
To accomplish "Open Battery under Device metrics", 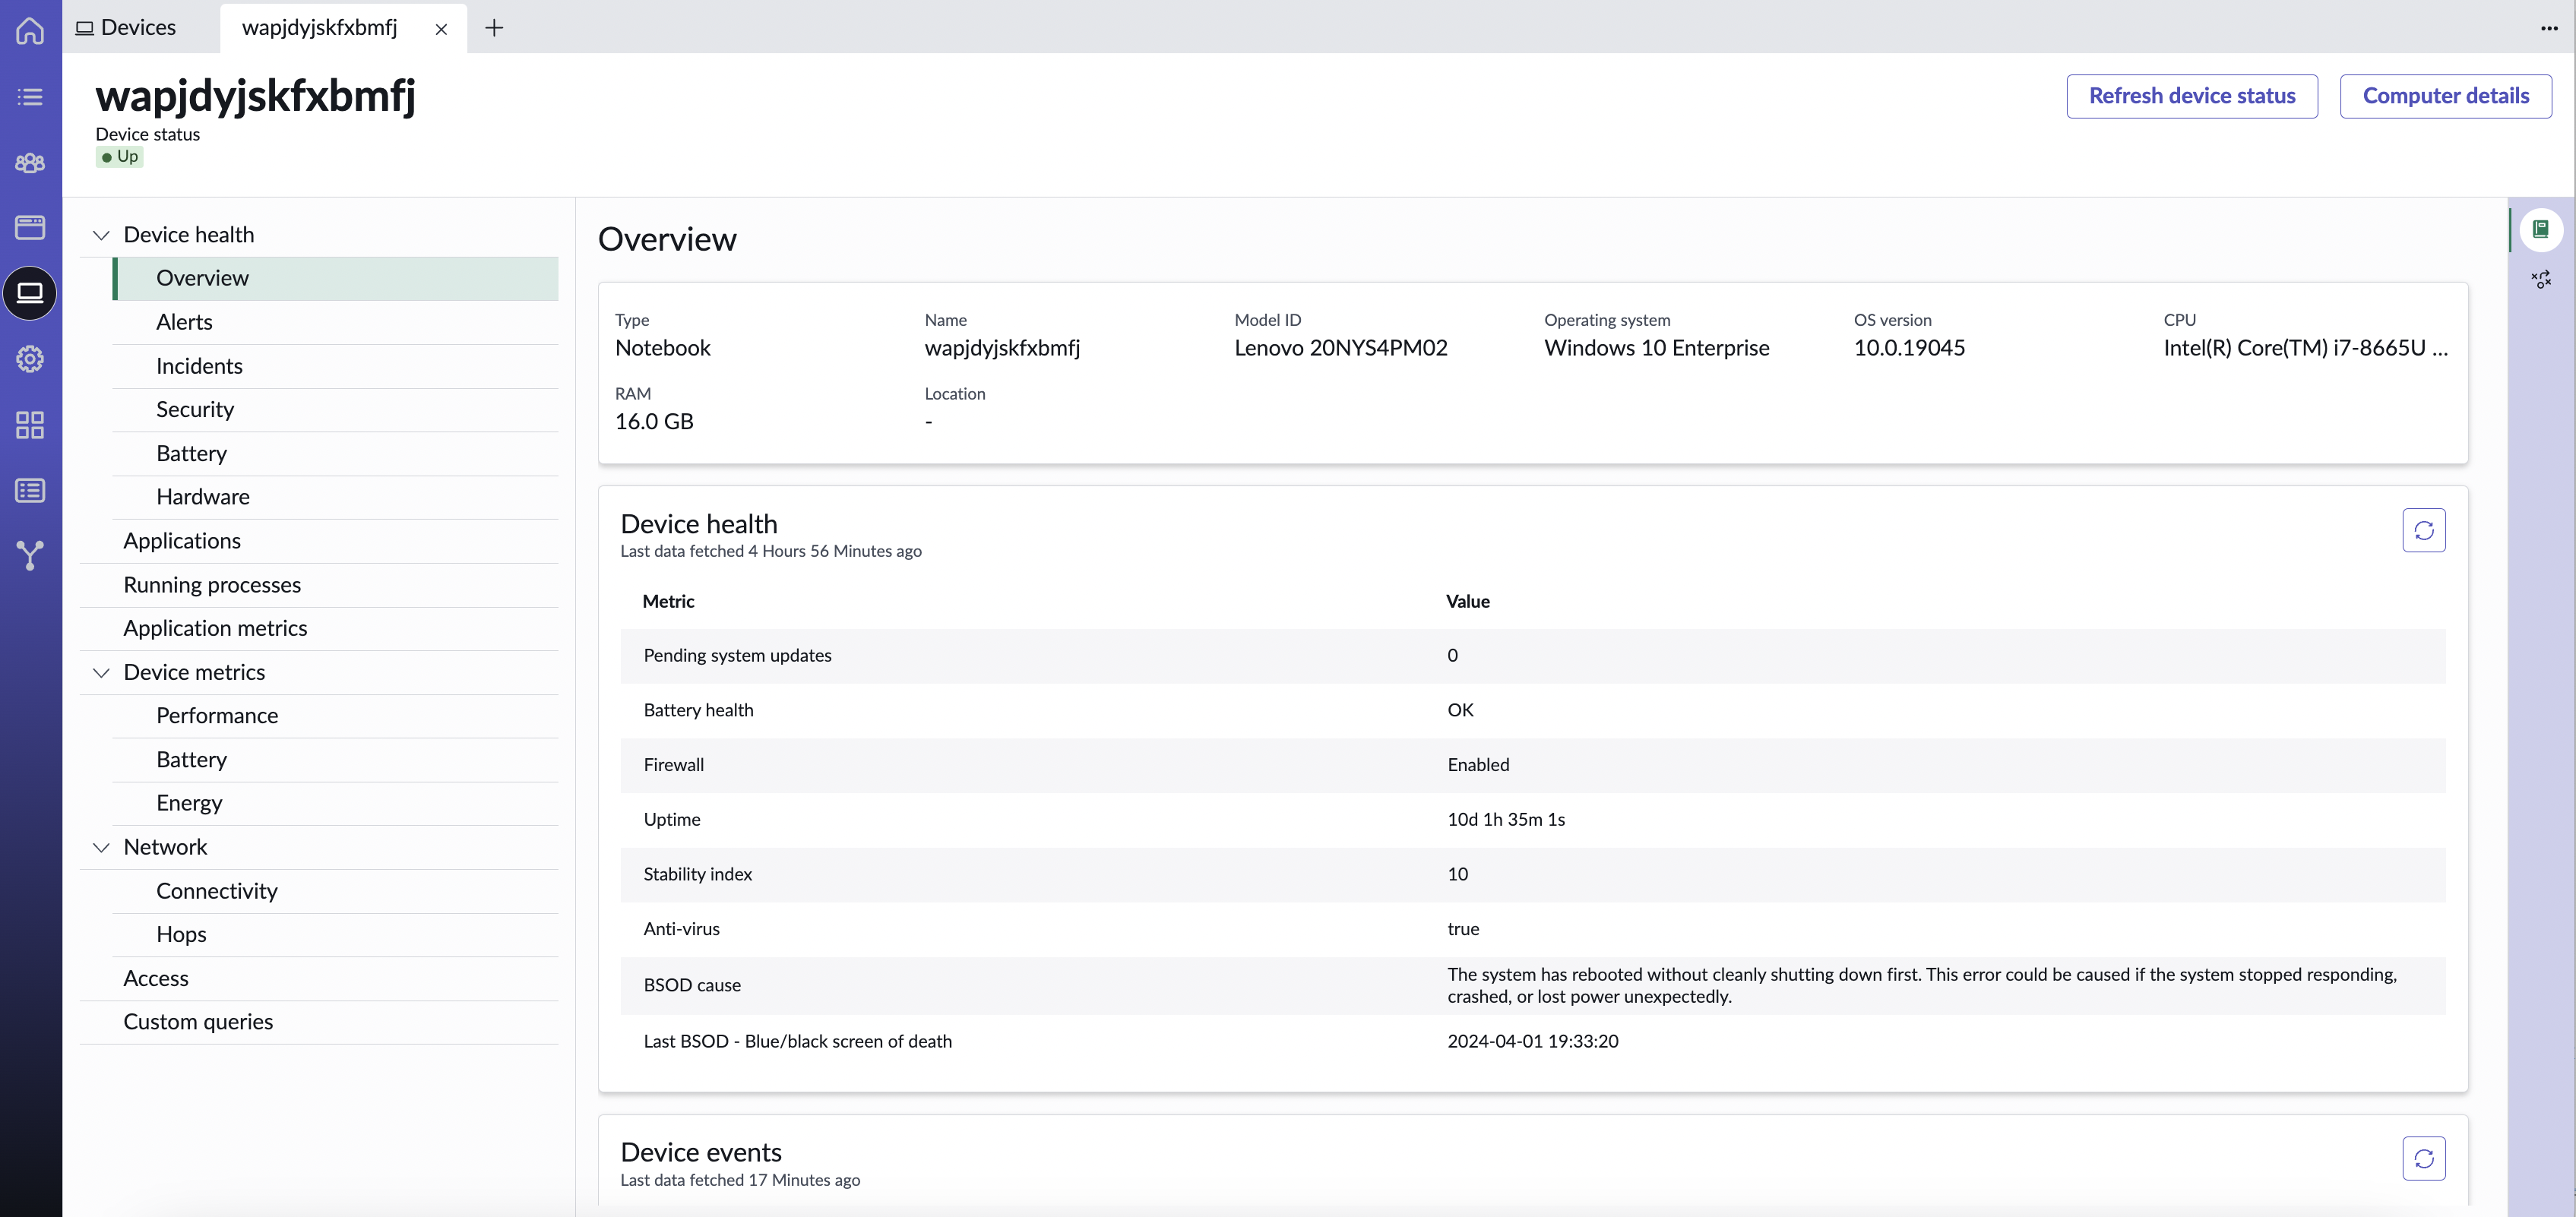I will (335, 760).
